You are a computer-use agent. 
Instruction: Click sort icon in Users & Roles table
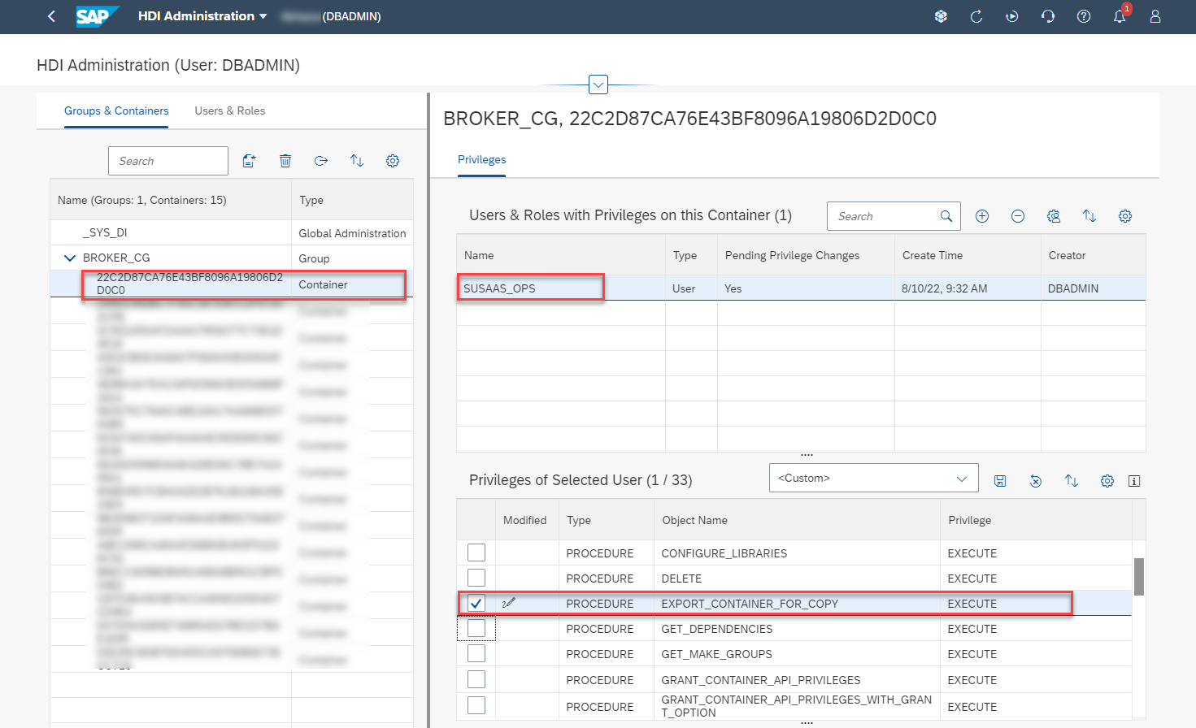pos(1089,216)
